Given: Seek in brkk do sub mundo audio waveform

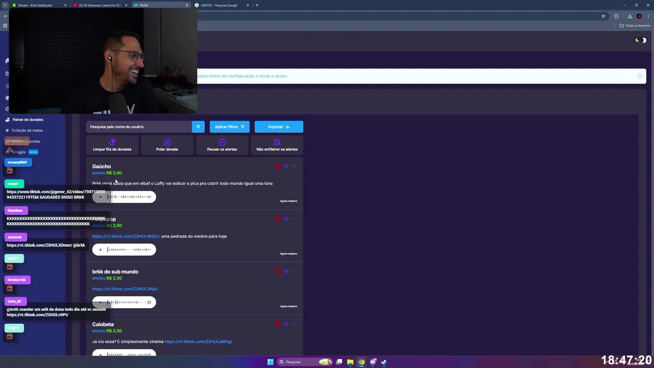Looking at the screenshot, I should point(129,302).
